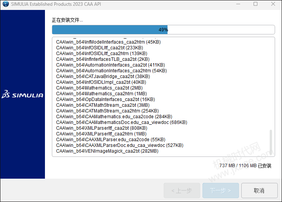
Task: Click the greyed-out Back (< 上一步) button
Action: click(x=182, y=191)
